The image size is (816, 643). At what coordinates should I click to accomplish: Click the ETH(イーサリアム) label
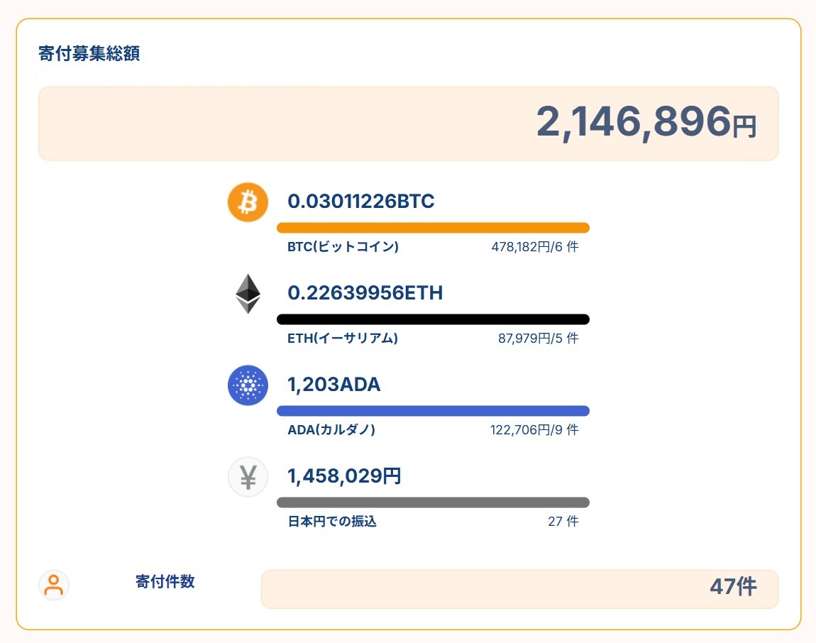343,338
